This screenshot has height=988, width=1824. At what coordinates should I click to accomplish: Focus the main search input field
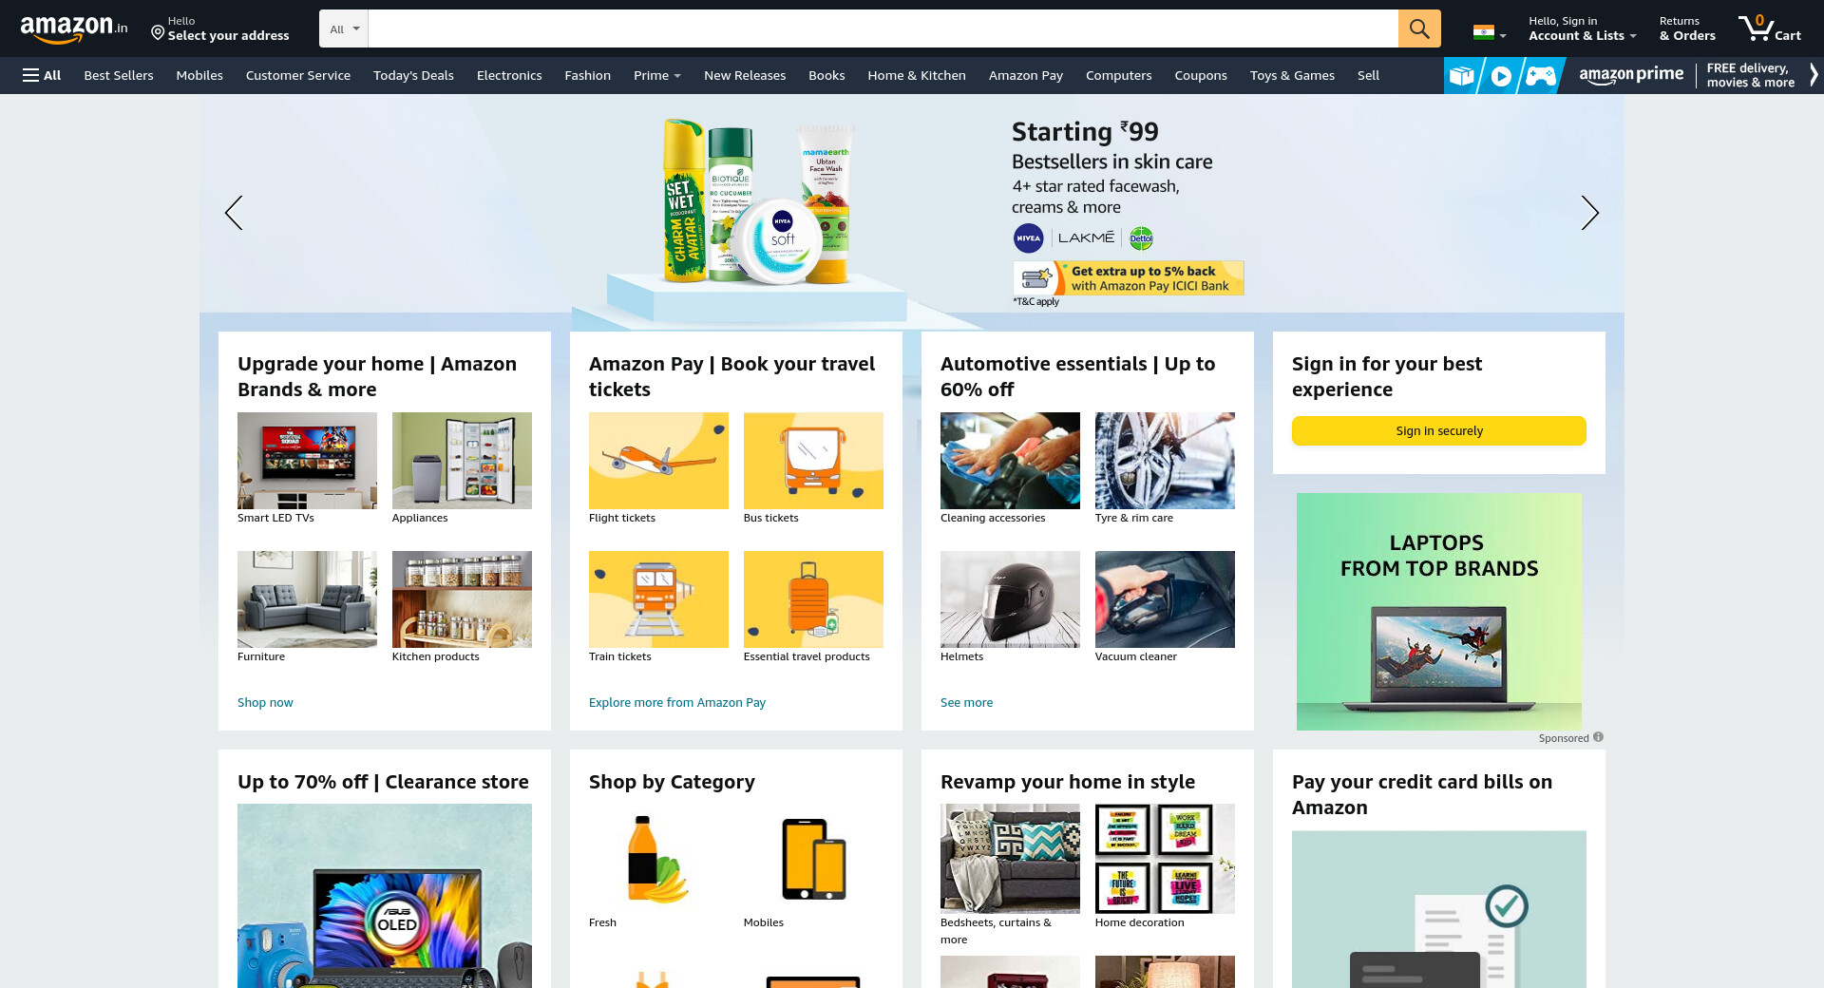click(x=883, y=28)
